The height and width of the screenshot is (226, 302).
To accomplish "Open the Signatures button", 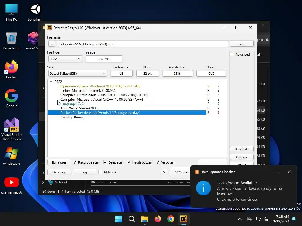I will tap(59, 162).
